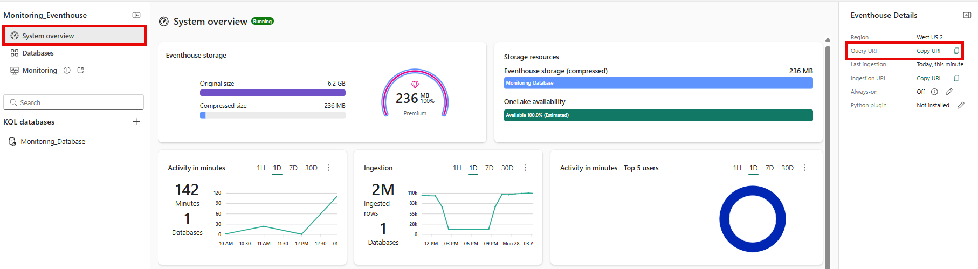
Task: Select System overview in sidebar
Action: (x=74, y=36)
